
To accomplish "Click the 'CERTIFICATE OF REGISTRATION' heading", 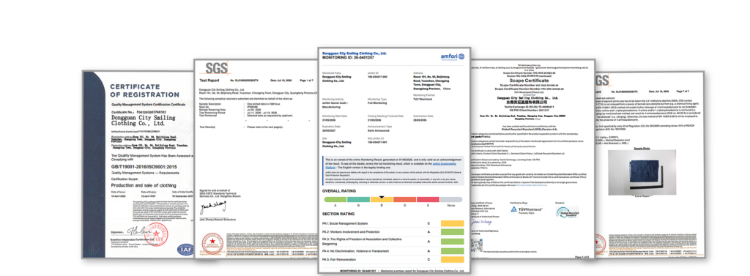I will click(144, 90).
